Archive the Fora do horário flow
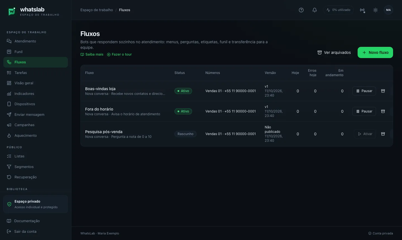 383,111
